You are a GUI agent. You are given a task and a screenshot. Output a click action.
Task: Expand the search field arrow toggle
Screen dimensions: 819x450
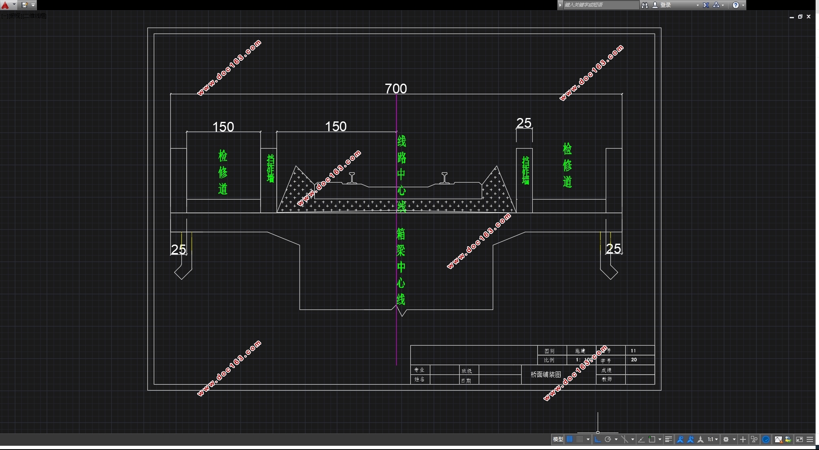560,5
